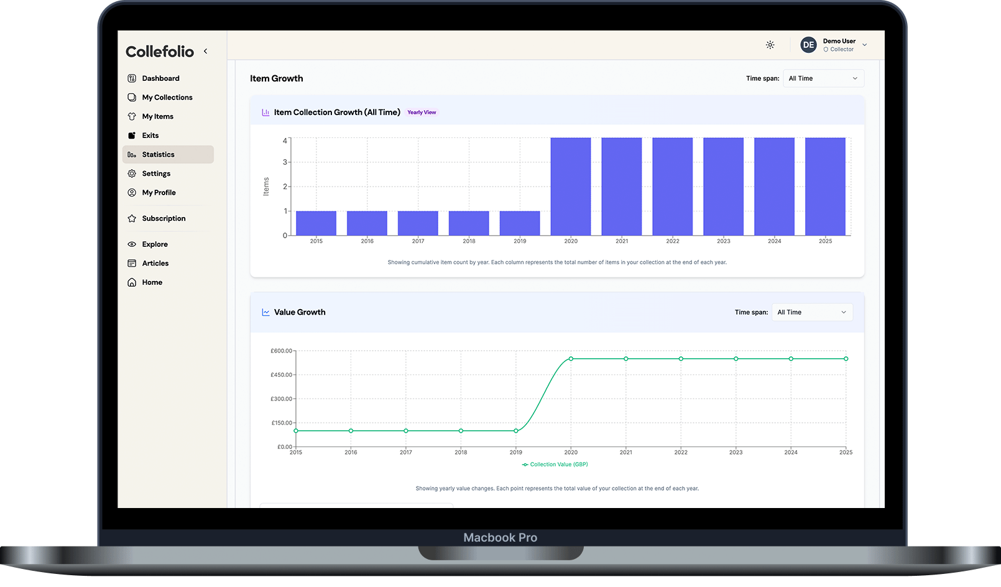1001x587 pixels.
Task: Toggle light/dark theme sun icon
Action: 770,45
